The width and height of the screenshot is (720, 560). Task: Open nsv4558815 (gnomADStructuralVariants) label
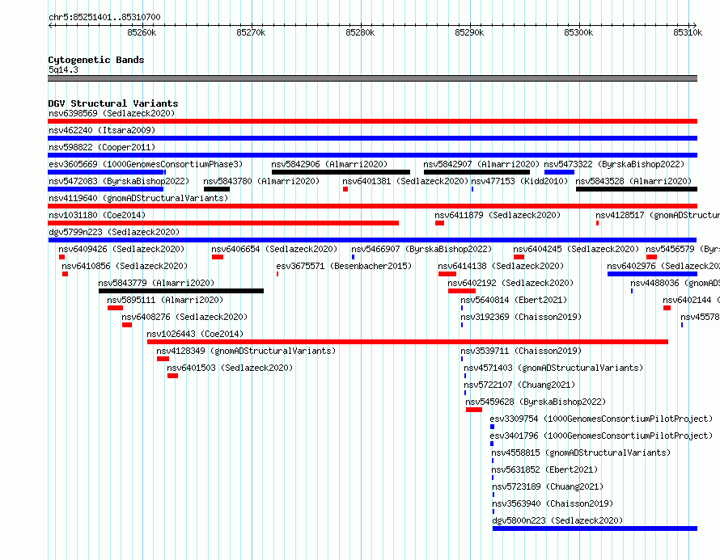tap(581, 453)
